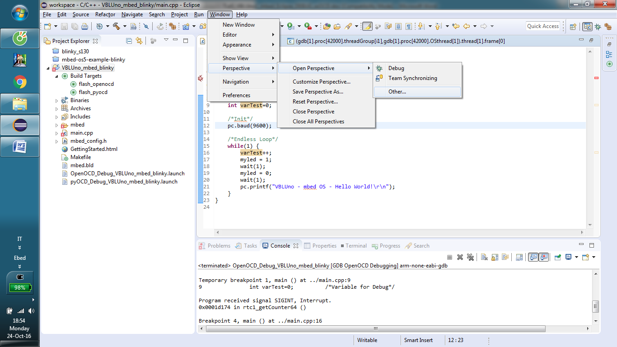This screenshot has height=347, width=617.
Task: Open Project Explorer View Menu triangle
Action: tap(166, 40)
